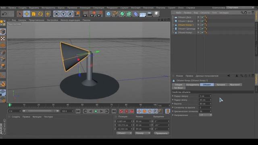Click the Light bulb icon

pyautogui.click(x=156, y=14)
